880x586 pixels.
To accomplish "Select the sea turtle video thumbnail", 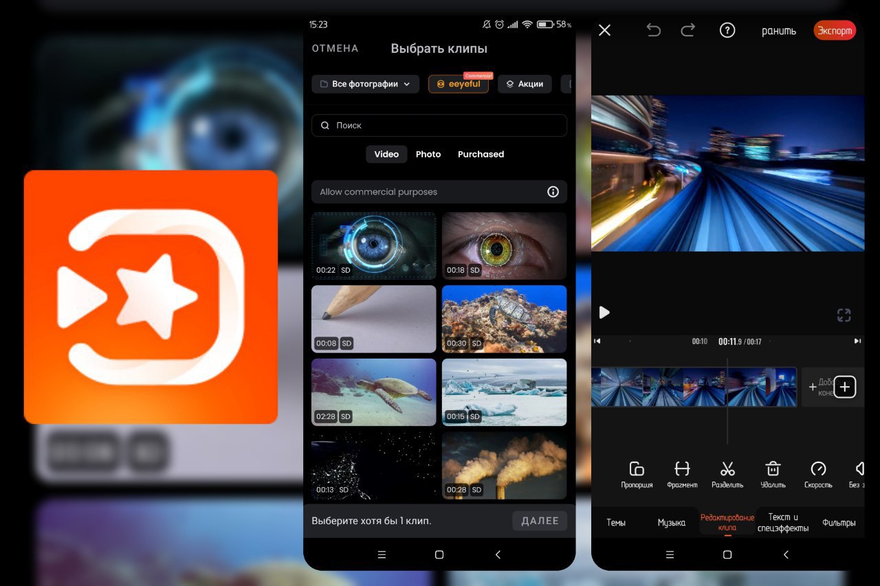I will tap(373, 392).
